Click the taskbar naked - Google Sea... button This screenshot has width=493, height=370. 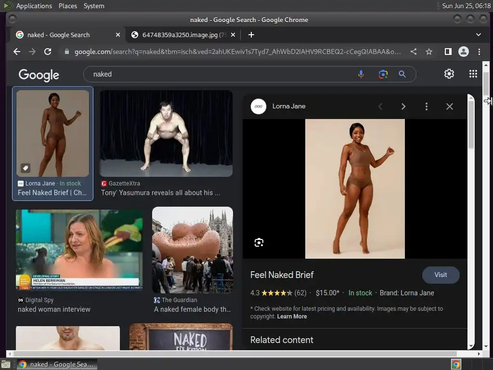coord(57,364)
